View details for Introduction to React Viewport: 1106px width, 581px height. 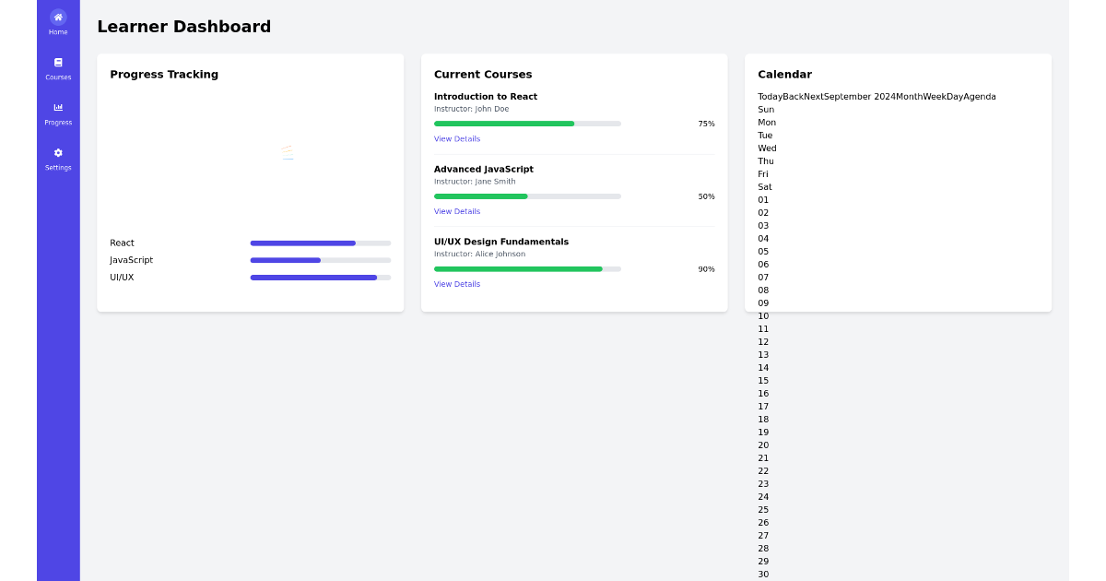click(457, 139)
